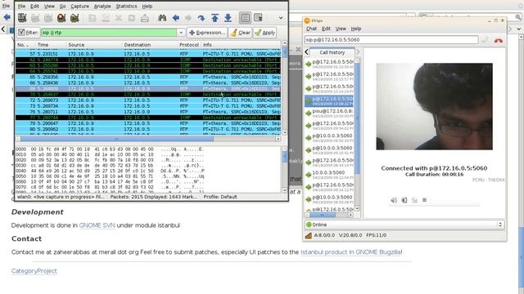The image size is (524, 294).
Task: Click the restart capture icon in Wireshark
Action: tap(75, 18)
